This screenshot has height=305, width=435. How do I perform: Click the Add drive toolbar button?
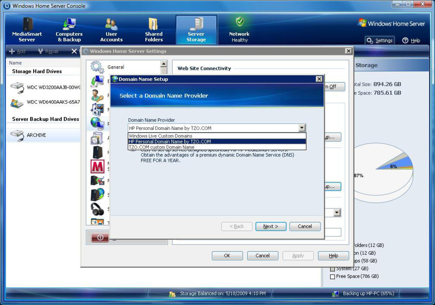click(x=17, y=51)
